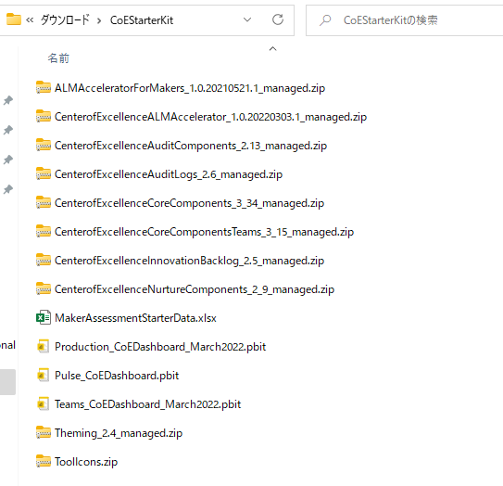Select ToolIcons.zip archive icon

click(44, 461)
